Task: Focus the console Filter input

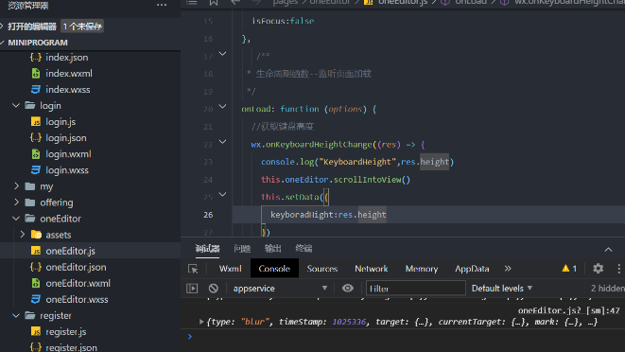Action: coord(415,289)
